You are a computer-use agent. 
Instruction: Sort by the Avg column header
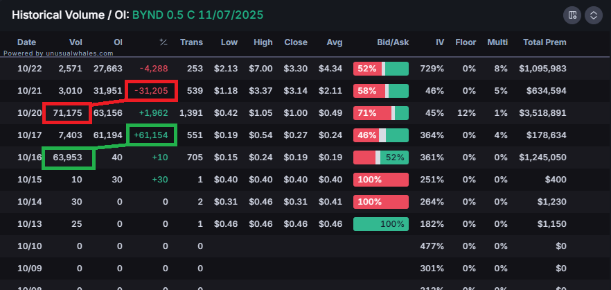[335, 42]
